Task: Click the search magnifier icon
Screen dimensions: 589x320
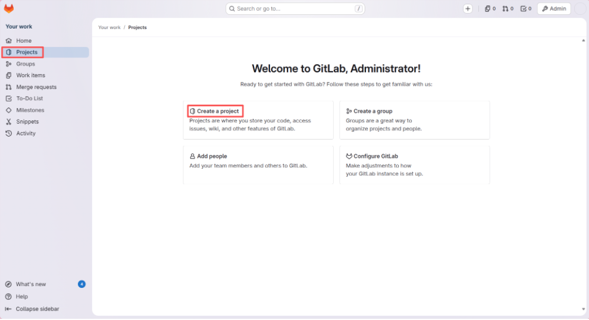Action: coord(232,9)
